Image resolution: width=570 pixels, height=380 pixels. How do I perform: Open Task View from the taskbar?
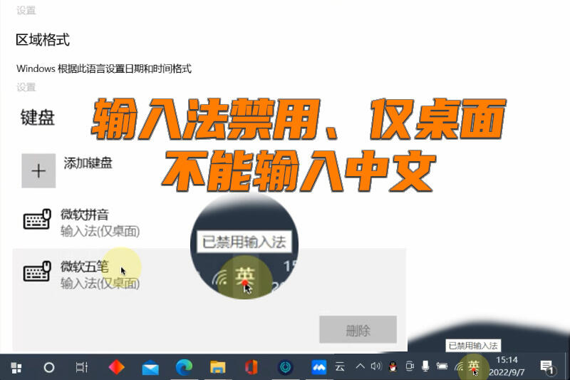(x=81, y=367)
